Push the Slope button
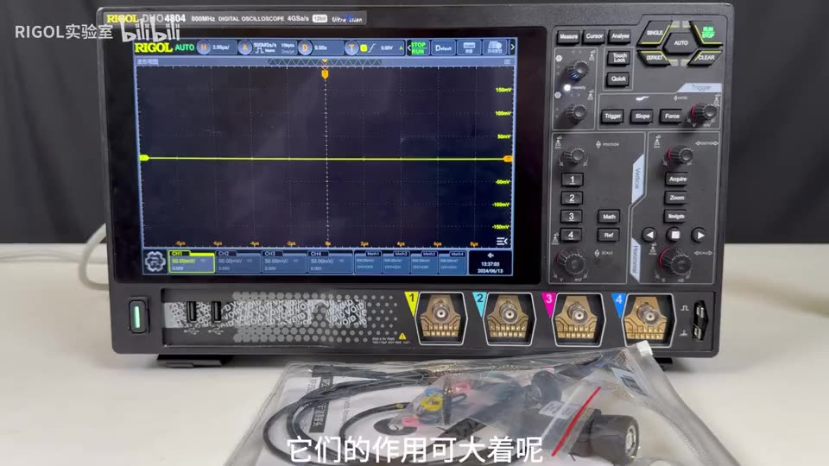Screen dimensions: 829x466 [x=642, y=116]
